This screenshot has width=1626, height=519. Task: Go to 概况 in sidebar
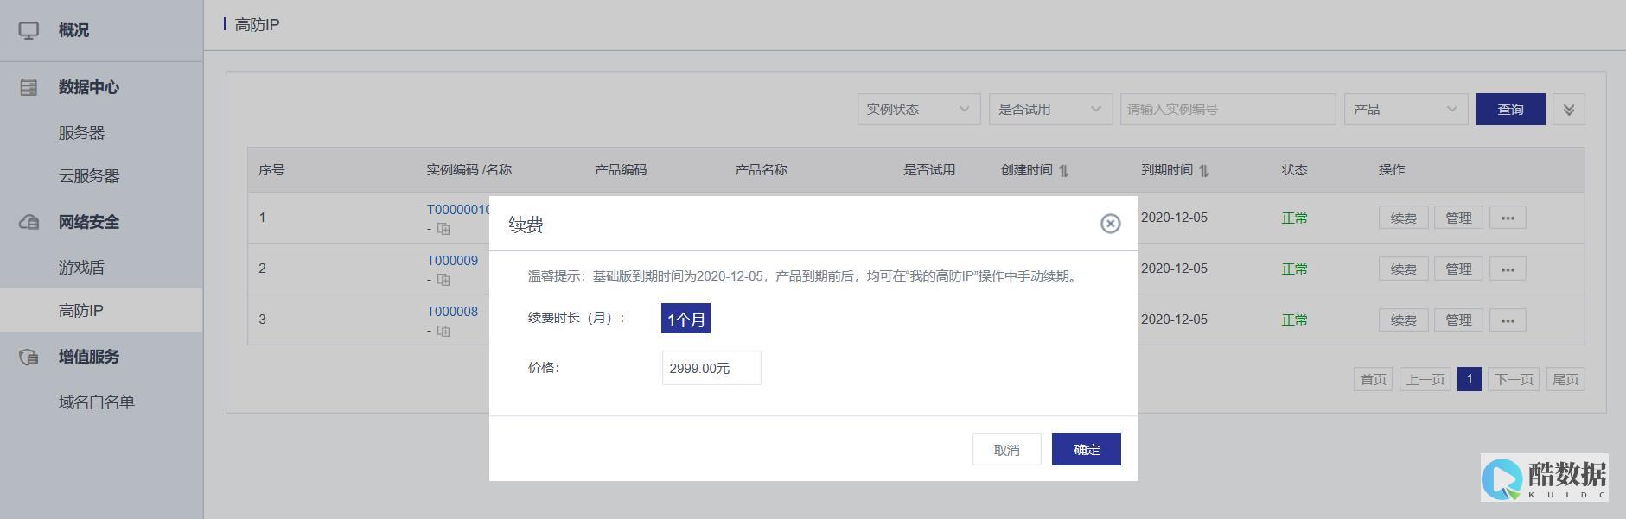[73, 30]
